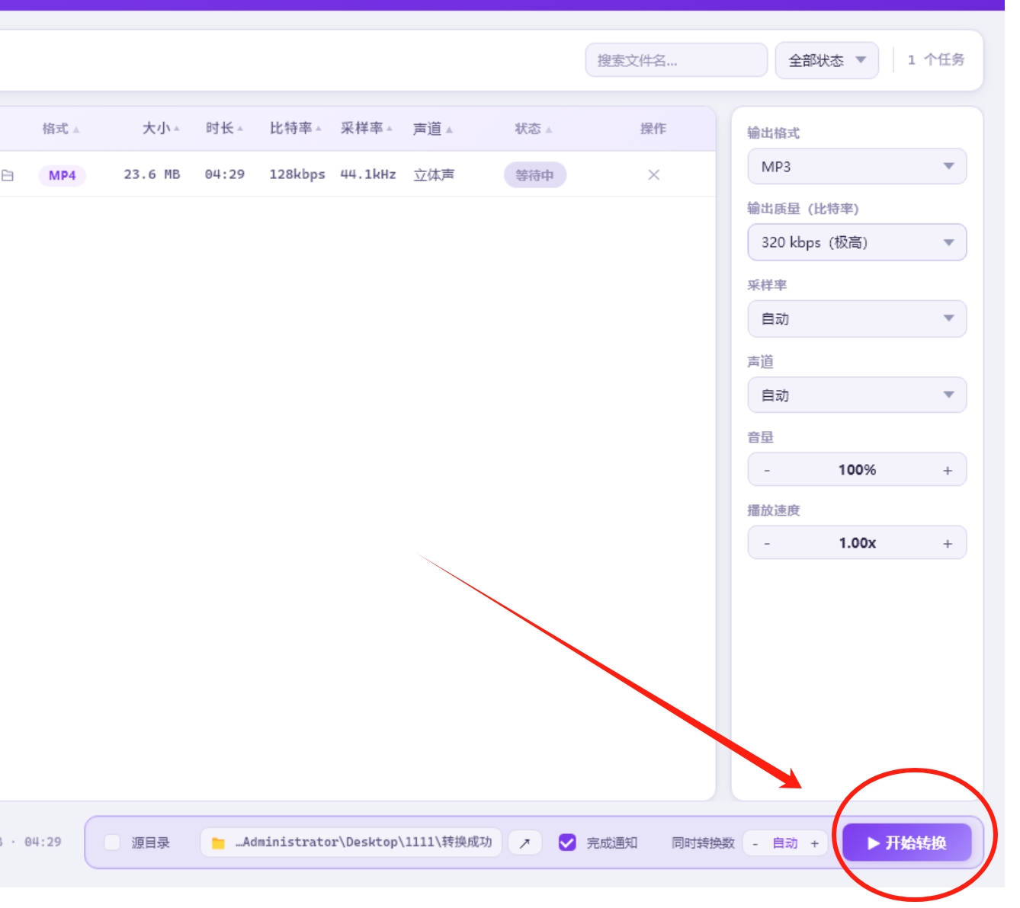Viewport: 1020px width, 908px height.
Task: Click the 开始转换 start conversion button
Action: [906, 842]
